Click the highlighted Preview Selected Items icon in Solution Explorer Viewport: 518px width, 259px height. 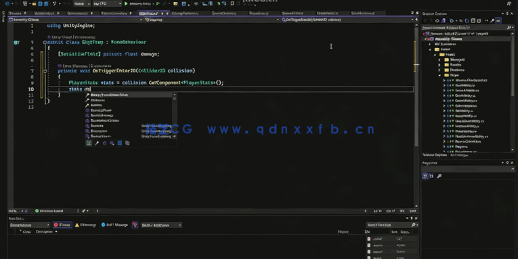[498, 21]
